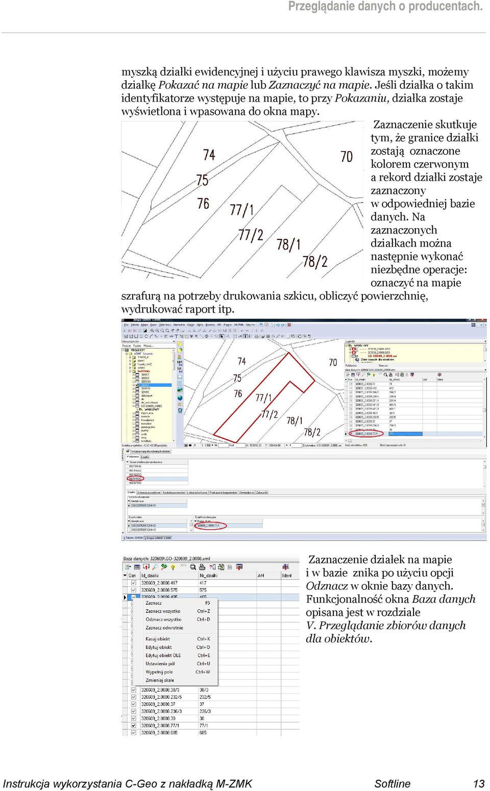Open the Opcje menu in main window
The height and width of the screenshot is (791, 490).
[x=190, y=325]
